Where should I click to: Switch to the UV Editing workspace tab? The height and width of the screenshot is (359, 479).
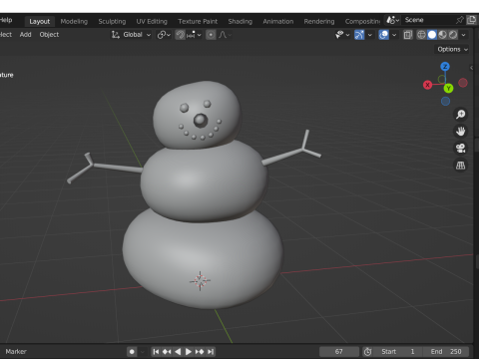(152, 22)
